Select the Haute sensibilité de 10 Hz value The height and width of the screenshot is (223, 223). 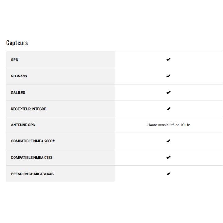pos(168,125)
